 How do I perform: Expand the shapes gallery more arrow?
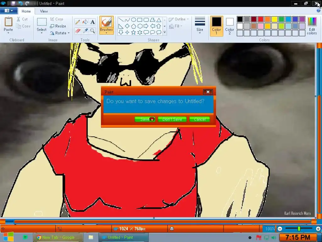coord(165,32)
